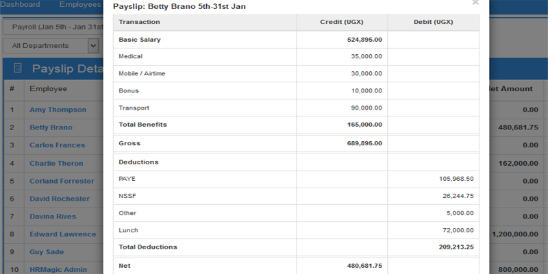
Task: Close the Betty Brano payslip dialog
Action: [x=475, y=2]
